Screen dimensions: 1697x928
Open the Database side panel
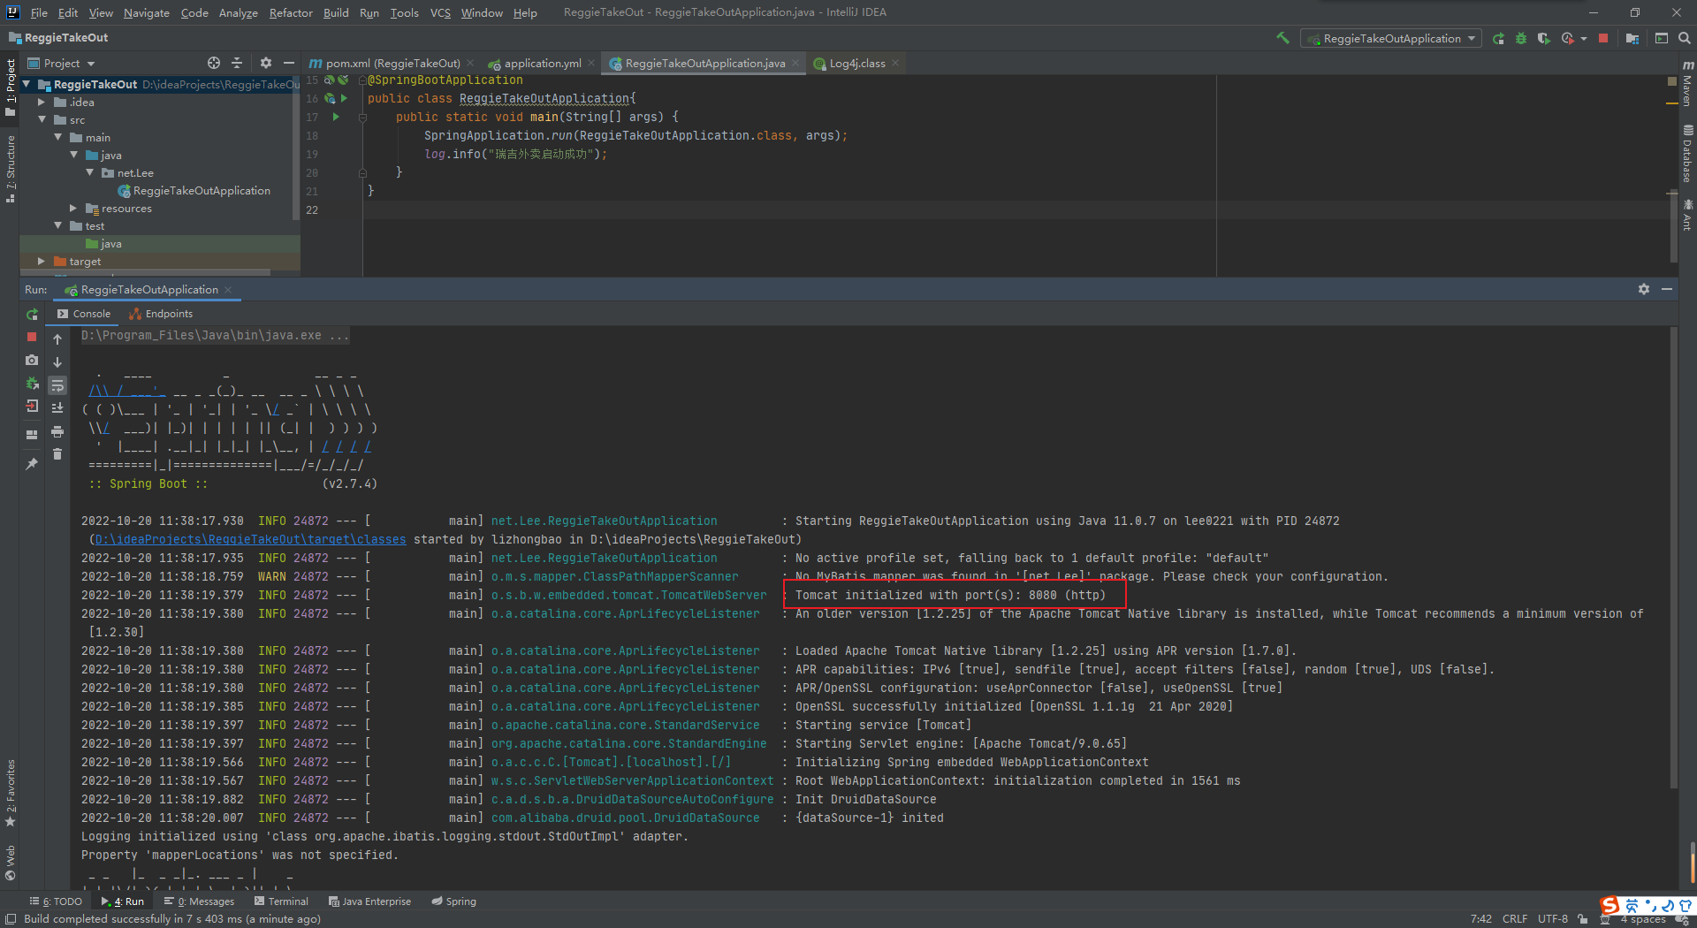(1687, 154)
